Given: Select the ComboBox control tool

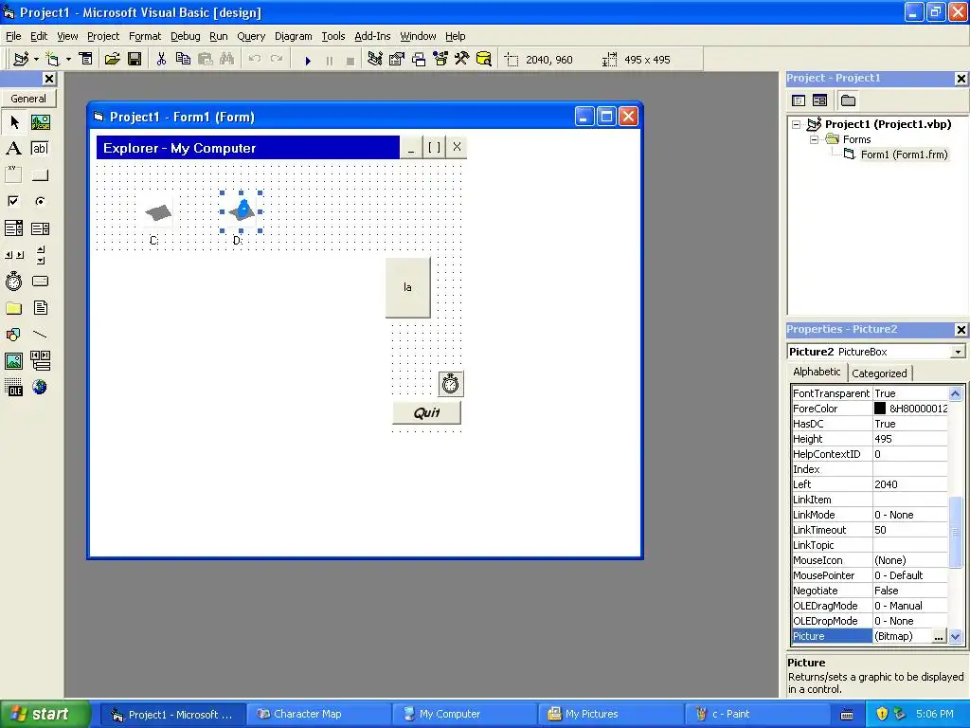Looking at the screenshot, I should [x=13, y=228].
